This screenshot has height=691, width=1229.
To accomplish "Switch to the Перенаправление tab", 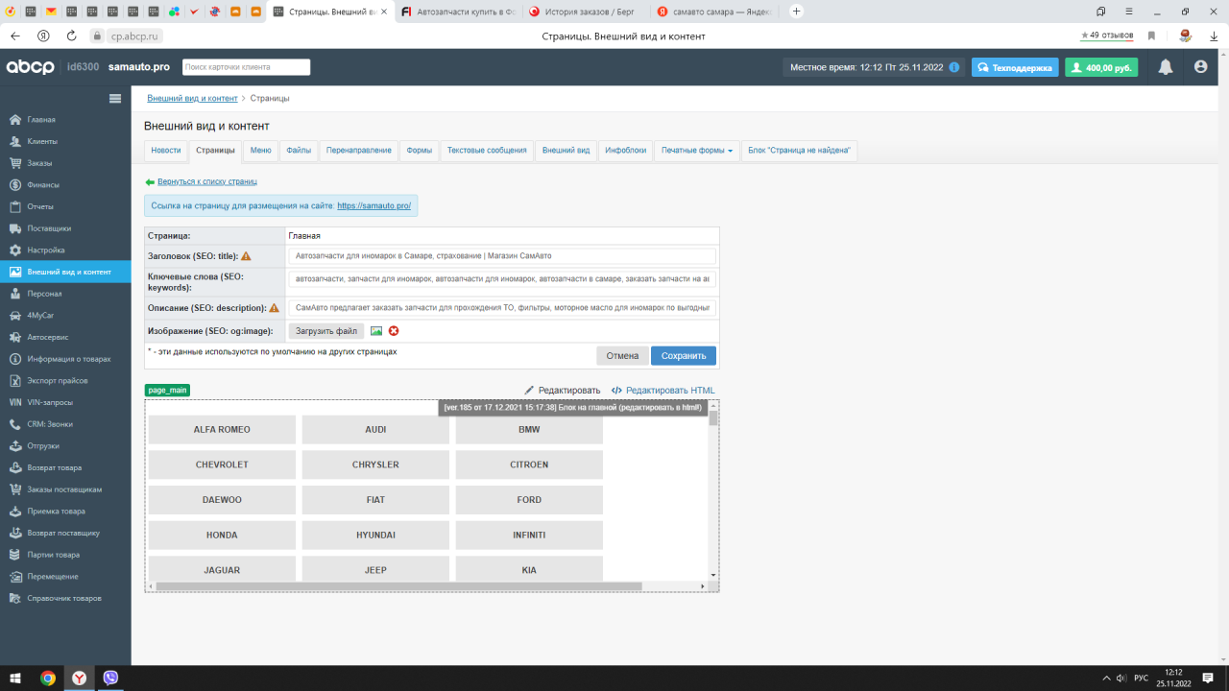I will point(359,151).
